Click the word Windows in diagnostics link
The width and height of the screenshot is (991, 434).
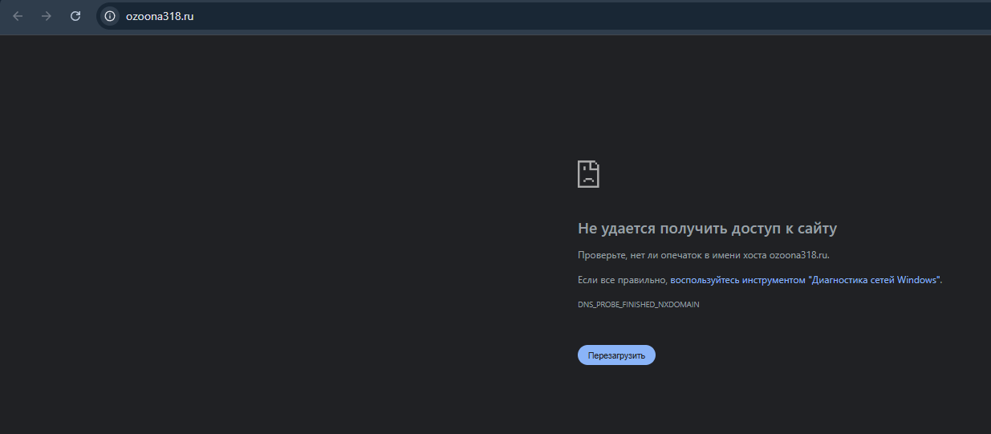917,280
